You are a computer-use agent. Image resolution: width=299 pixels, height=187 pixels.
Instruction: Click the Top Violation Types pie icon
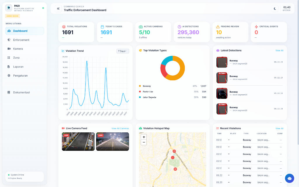[140, 50]
